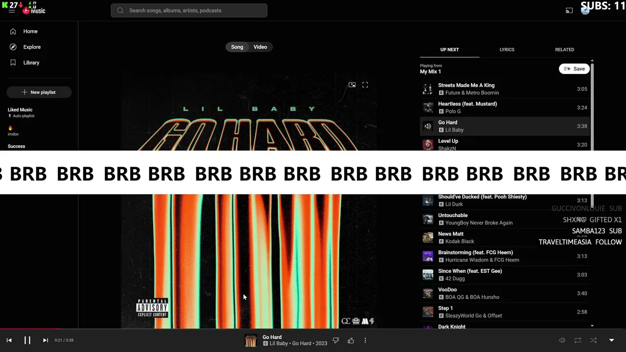Click the Heartless track thumbnail
The image size is (626, 352).
[428, 108]
